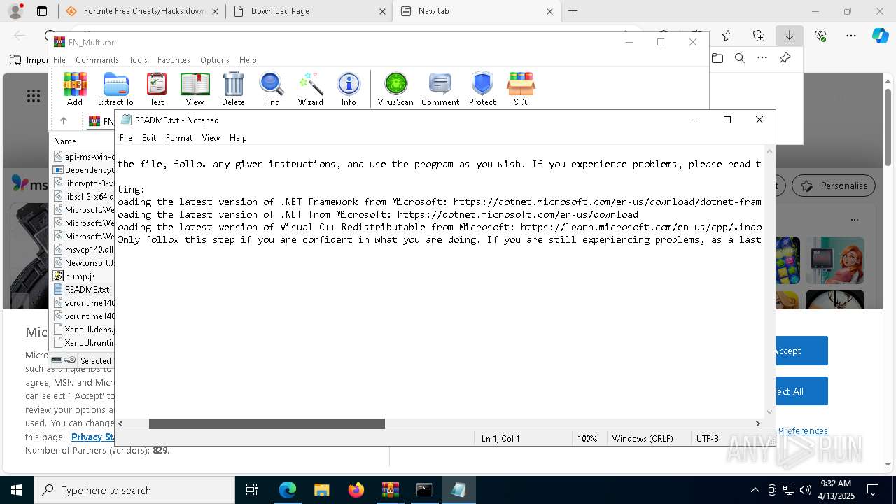Image resolution: width=896 pixels, height=504 pixels.
Task: Click Notepad vertical scroll down arrow
Action: 771,412
